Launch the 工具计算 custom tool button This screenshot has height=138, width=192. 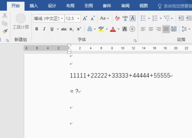point(21,22)
